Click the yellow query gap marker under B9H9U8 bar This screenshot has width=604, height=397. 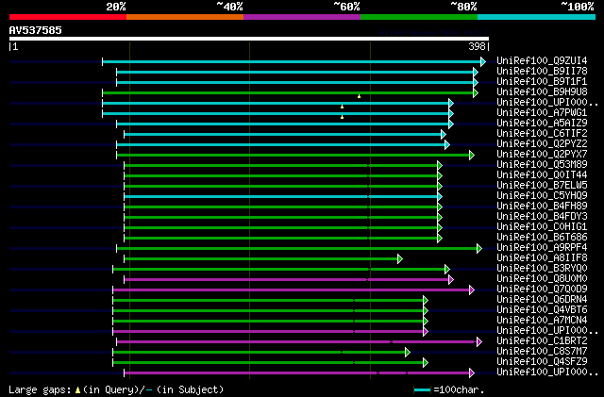pyautogui.click(x=359, y=96)
